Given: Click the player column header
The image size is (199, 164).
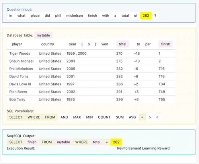Looking at the screenshot, I should (17, 44).
